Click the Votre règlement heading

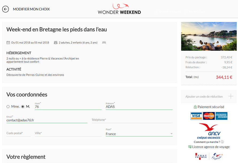[26, 157]
